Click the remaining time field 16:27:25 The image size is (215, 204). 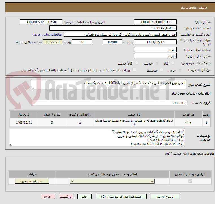tap(53, 42)
